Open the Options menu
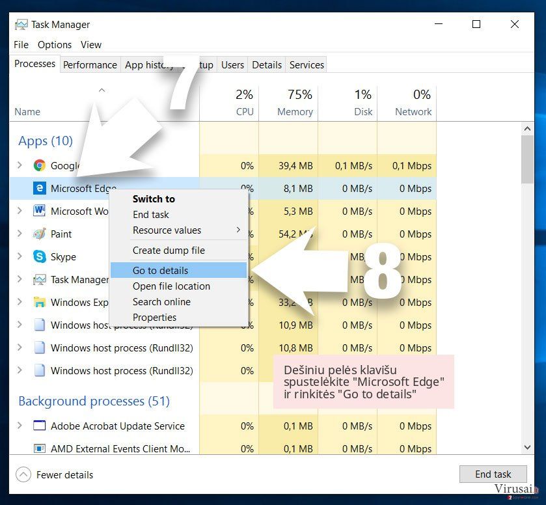546x505 pixels. (x=55, y=45)
